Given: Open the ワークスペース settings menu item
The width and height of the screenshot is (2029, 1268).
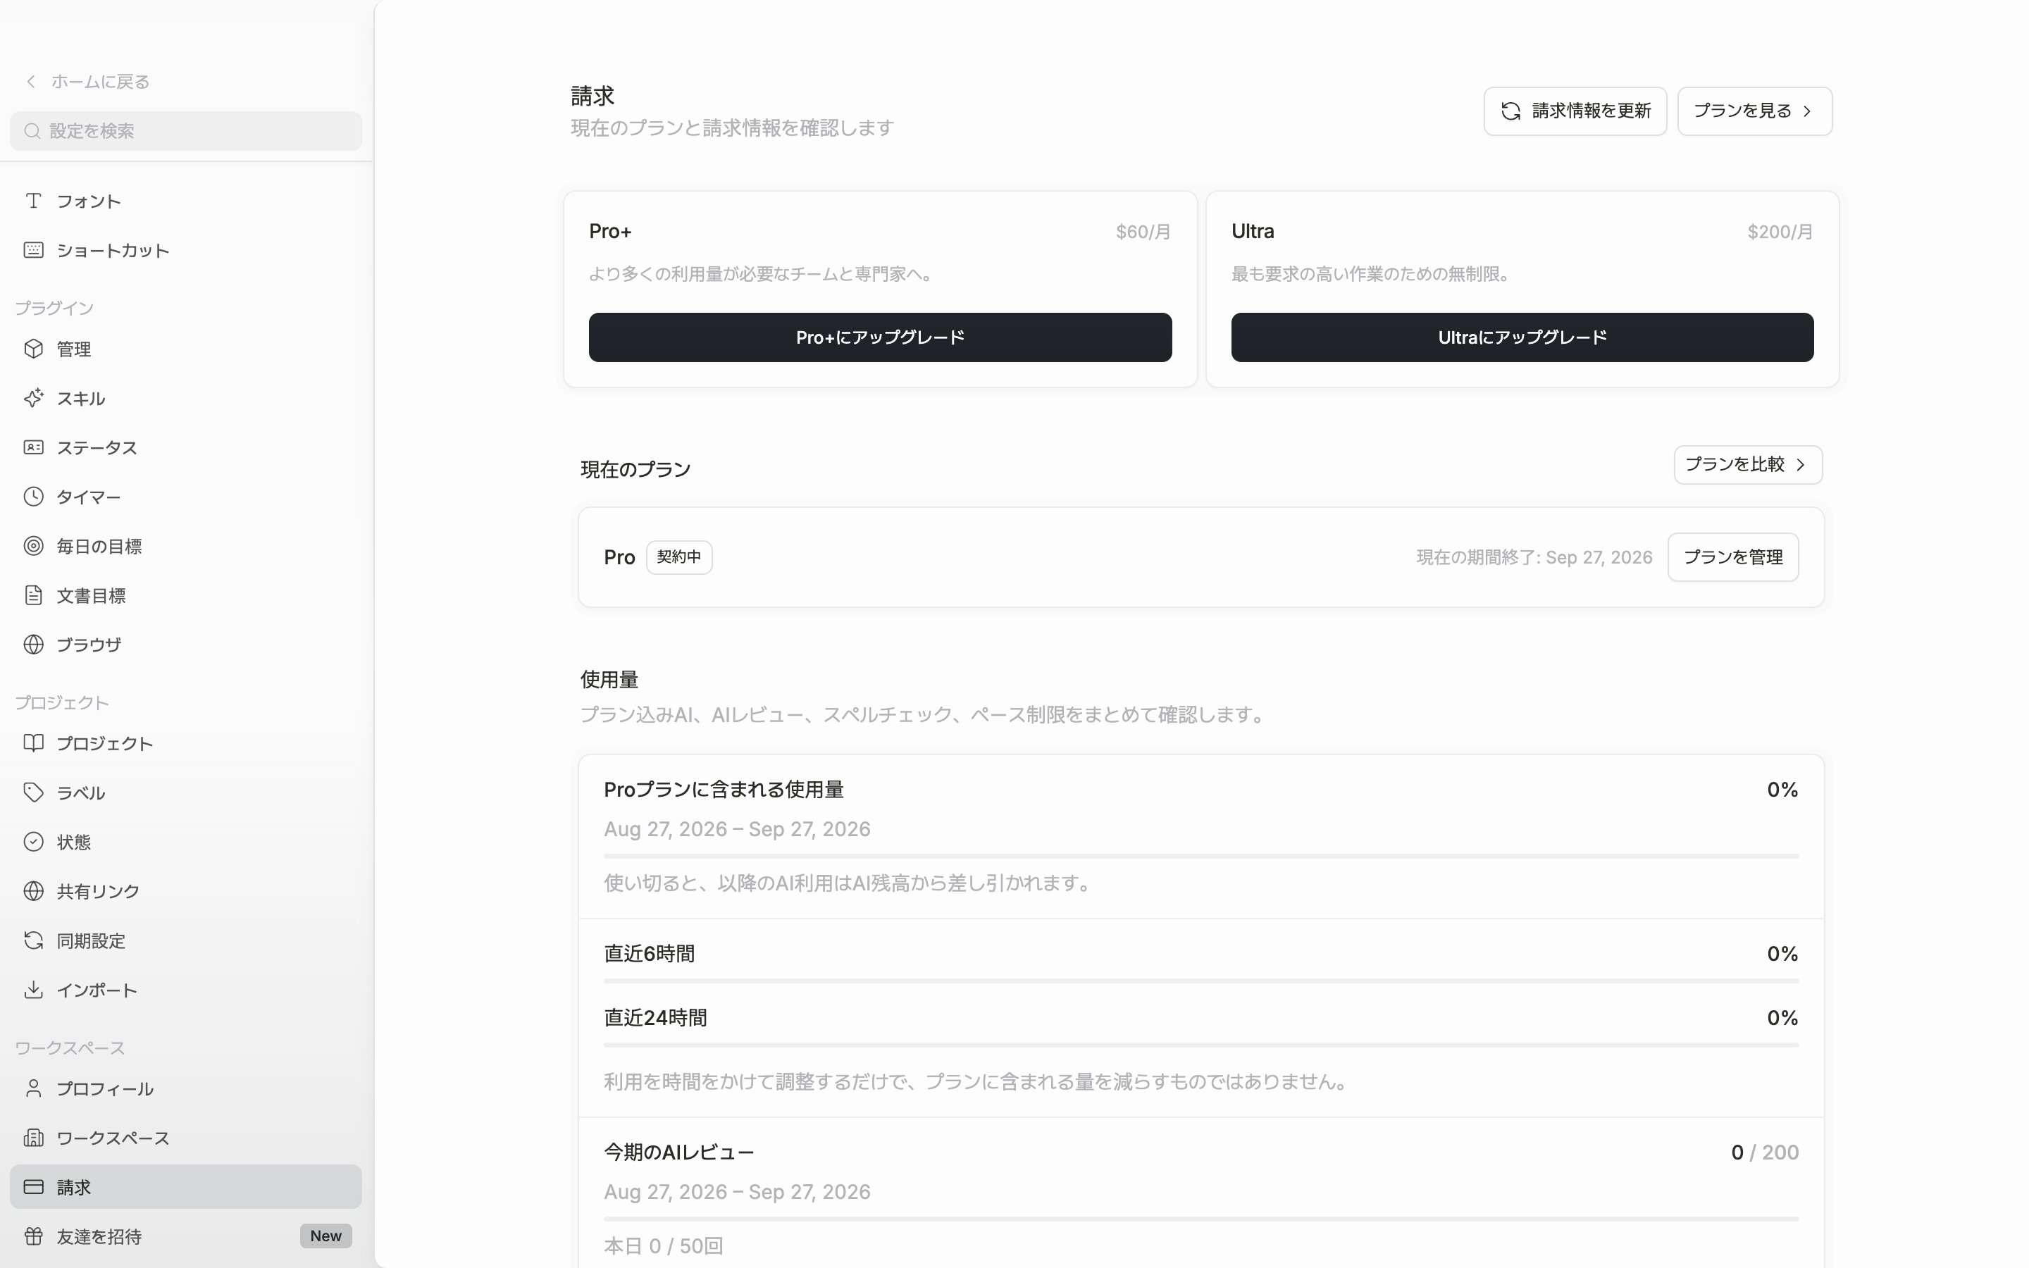Looking at the screenshot, I should [186, 1138].
